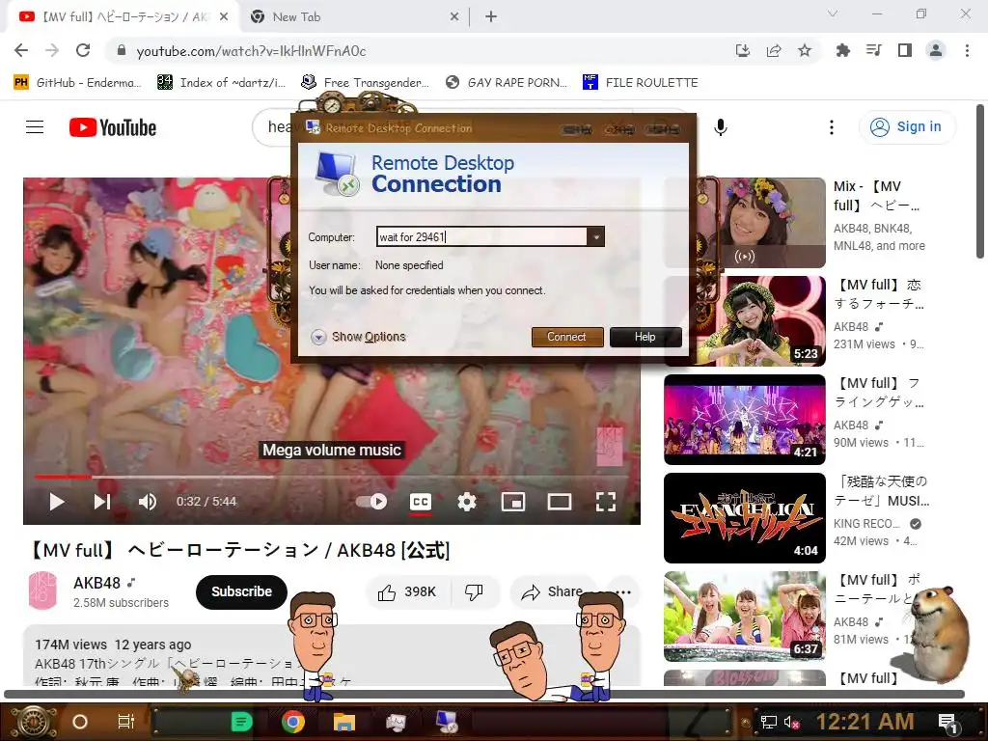
Task: Click the horizontal scrollbar at page bottom
Action: [x=484, y=694]
